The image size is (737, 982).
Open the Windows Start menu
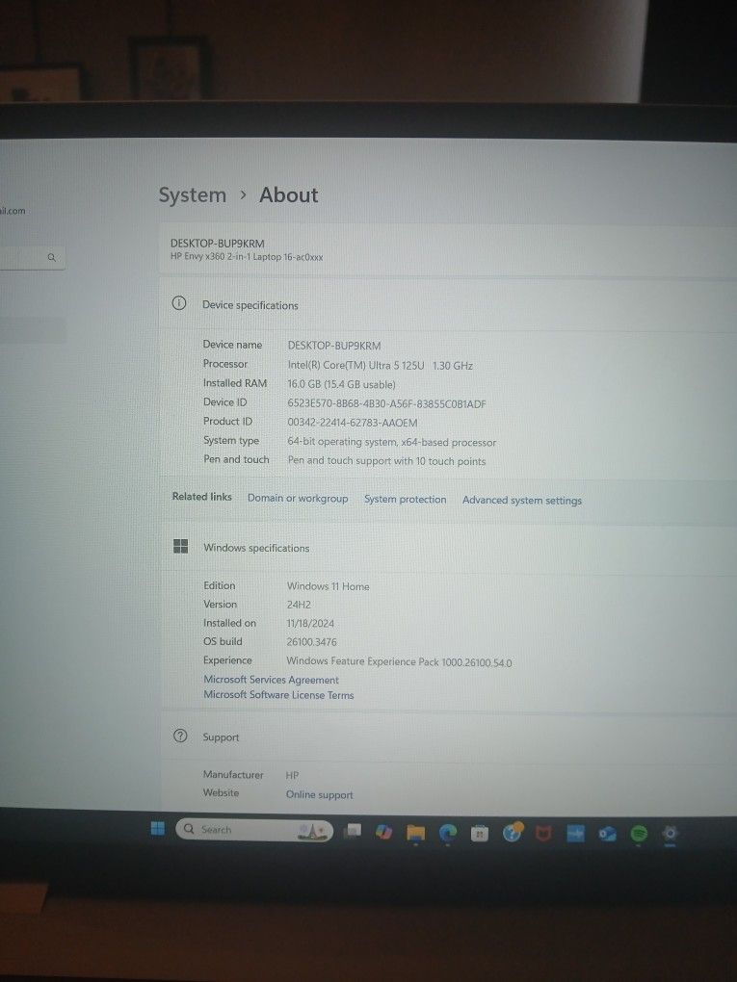[x=158, y=829]
